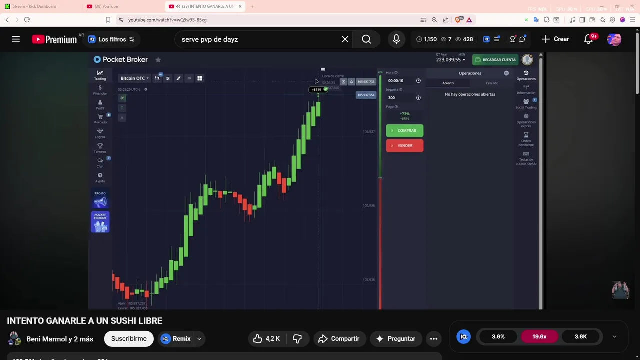This screenshot has height=360, width=640.
Task: Click the Compartir share button
Action: 339,339
